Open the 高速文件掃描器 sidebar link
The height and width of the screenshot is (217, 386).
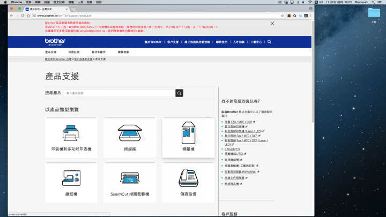click(234, 178)
